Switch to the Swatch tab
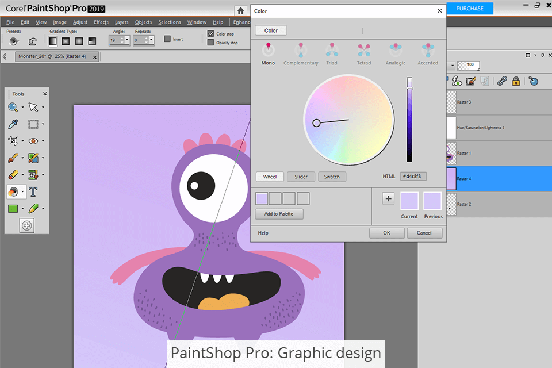552x368 pixels. tap(332, 177)
